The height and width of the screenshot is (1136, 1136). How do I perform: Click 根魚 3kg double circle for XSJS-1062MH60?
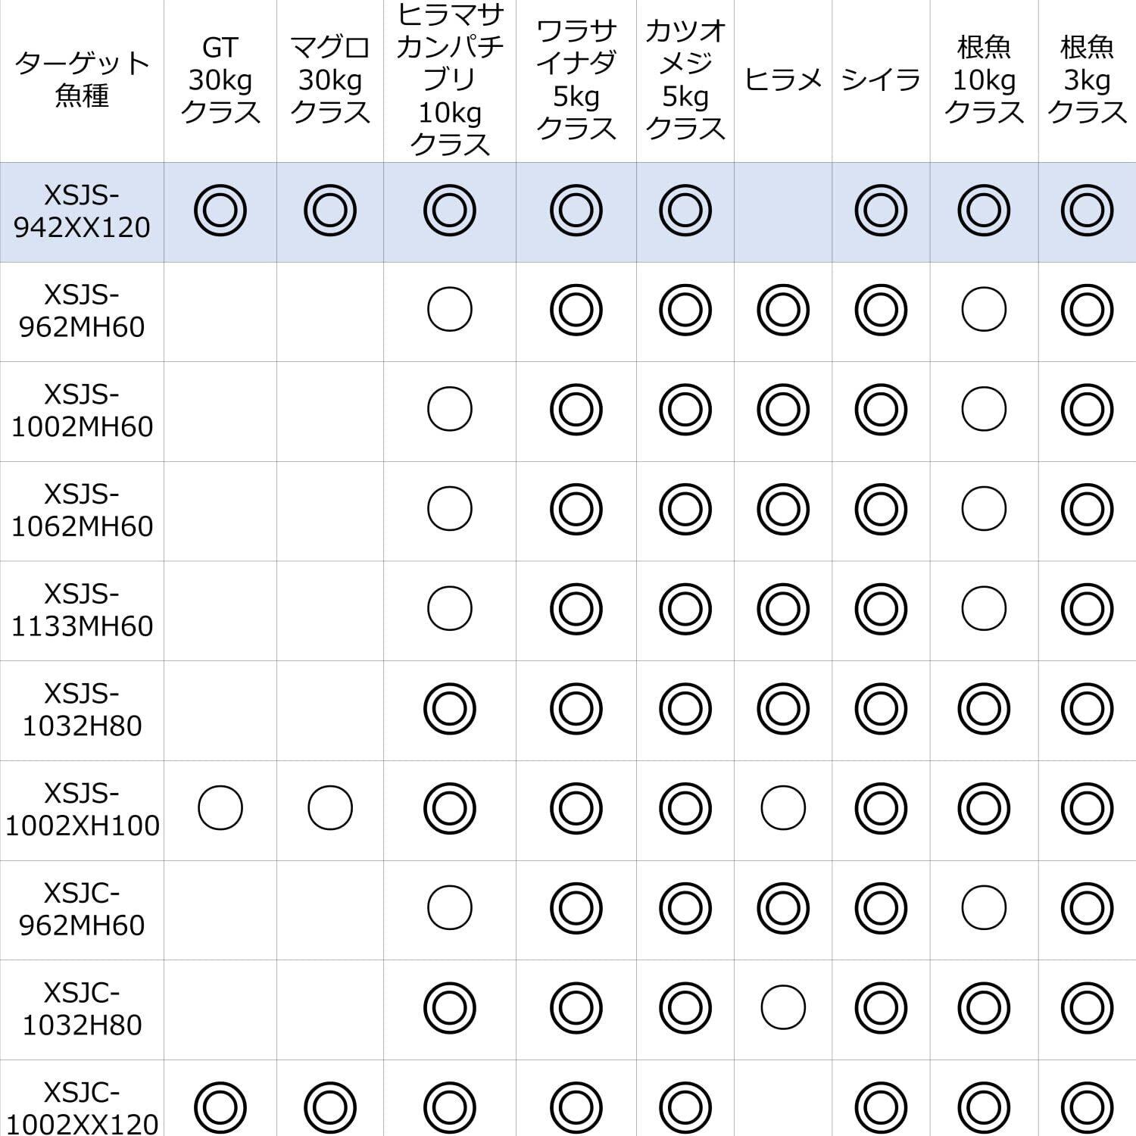pyautogui.click(x=1087, y=509)
